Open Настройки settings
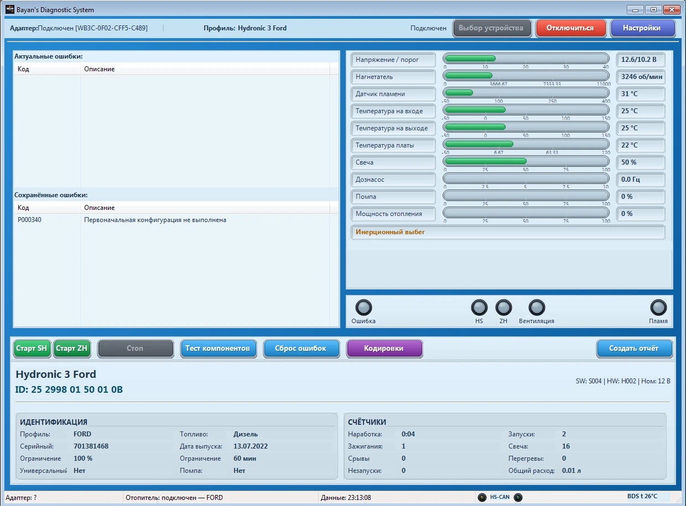This screenshot has width=686, height=506. point(643,28)
